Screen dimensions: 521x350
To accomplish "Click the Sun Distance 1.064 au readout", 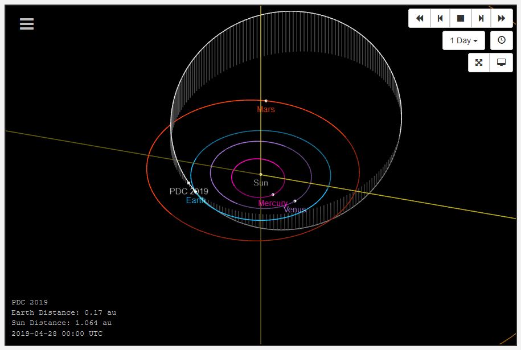I will pyautogui.click(x=61, y=323).
